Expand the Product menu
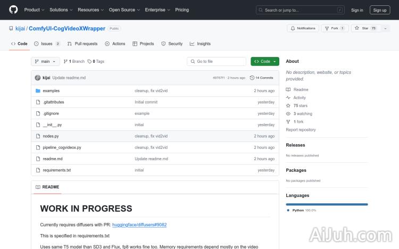 coord(34,10)
